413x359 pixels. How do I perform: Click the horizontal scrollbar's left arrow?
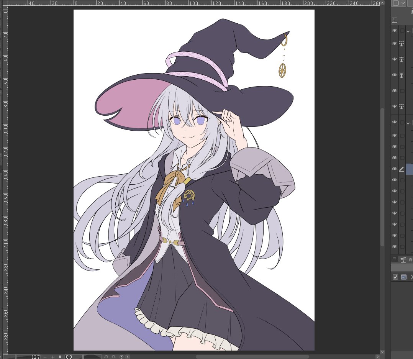[128, 357]
